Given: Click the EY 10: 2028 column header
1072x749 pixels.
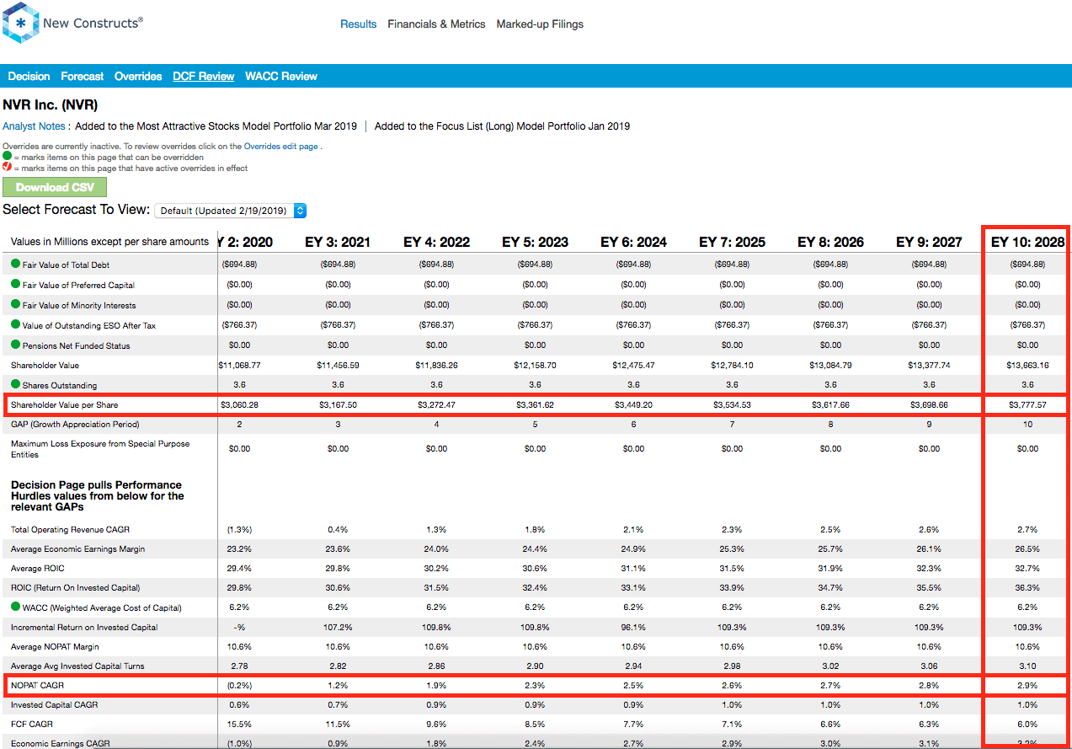Looking at the screenshot, I should click(x=1027, y=242).
